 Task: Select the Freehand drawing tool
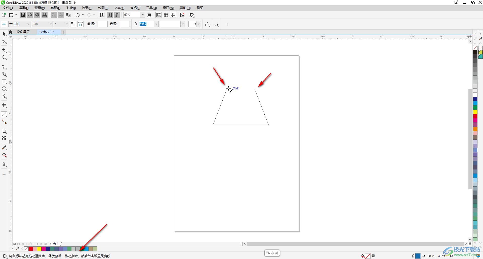pyautogui.click(x=4, y=67)
